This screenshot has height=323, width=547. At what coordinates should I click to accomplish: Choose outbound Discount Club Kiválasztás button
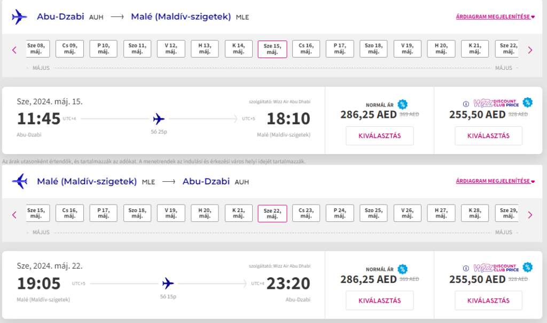click(488, 136)
